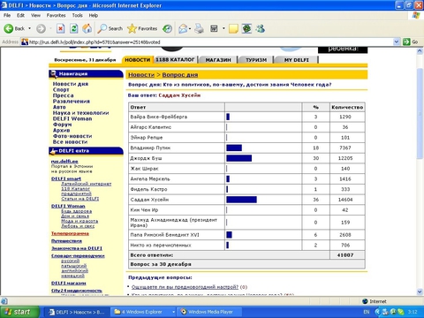Open the Mail button dropdown arrow
The height and width of the screenshot is (318, 424).
[190, 28]
